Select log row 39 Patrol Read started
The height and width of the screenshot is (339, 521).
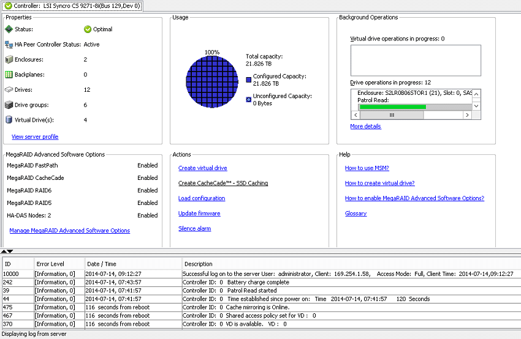262,291
